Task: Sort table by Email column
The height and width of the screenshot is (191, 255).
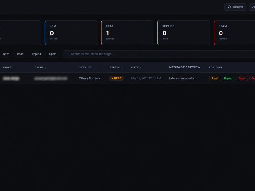Action: (40, 67)
